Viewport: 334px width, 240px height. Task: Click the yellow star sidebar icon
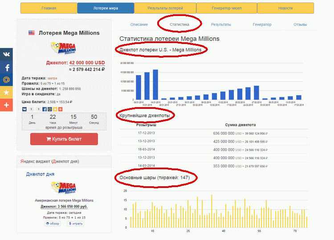pyautogui.click(x=6, y=92)
